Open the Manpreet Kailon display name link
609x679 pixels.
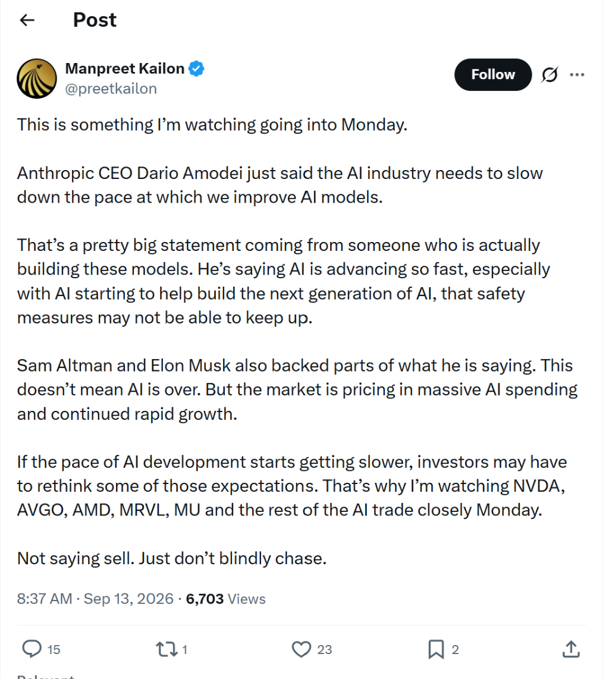[125, 68]
